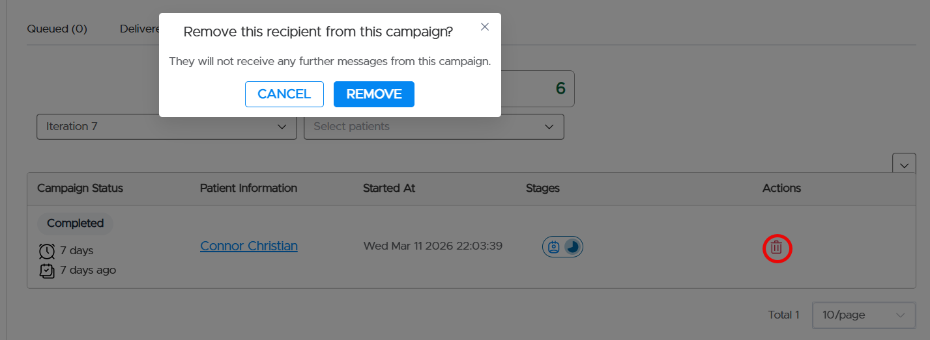This screenshot has width=930, height=340.
Task: Open the Connor Christian patient link
Action: (x=249, y=246)
